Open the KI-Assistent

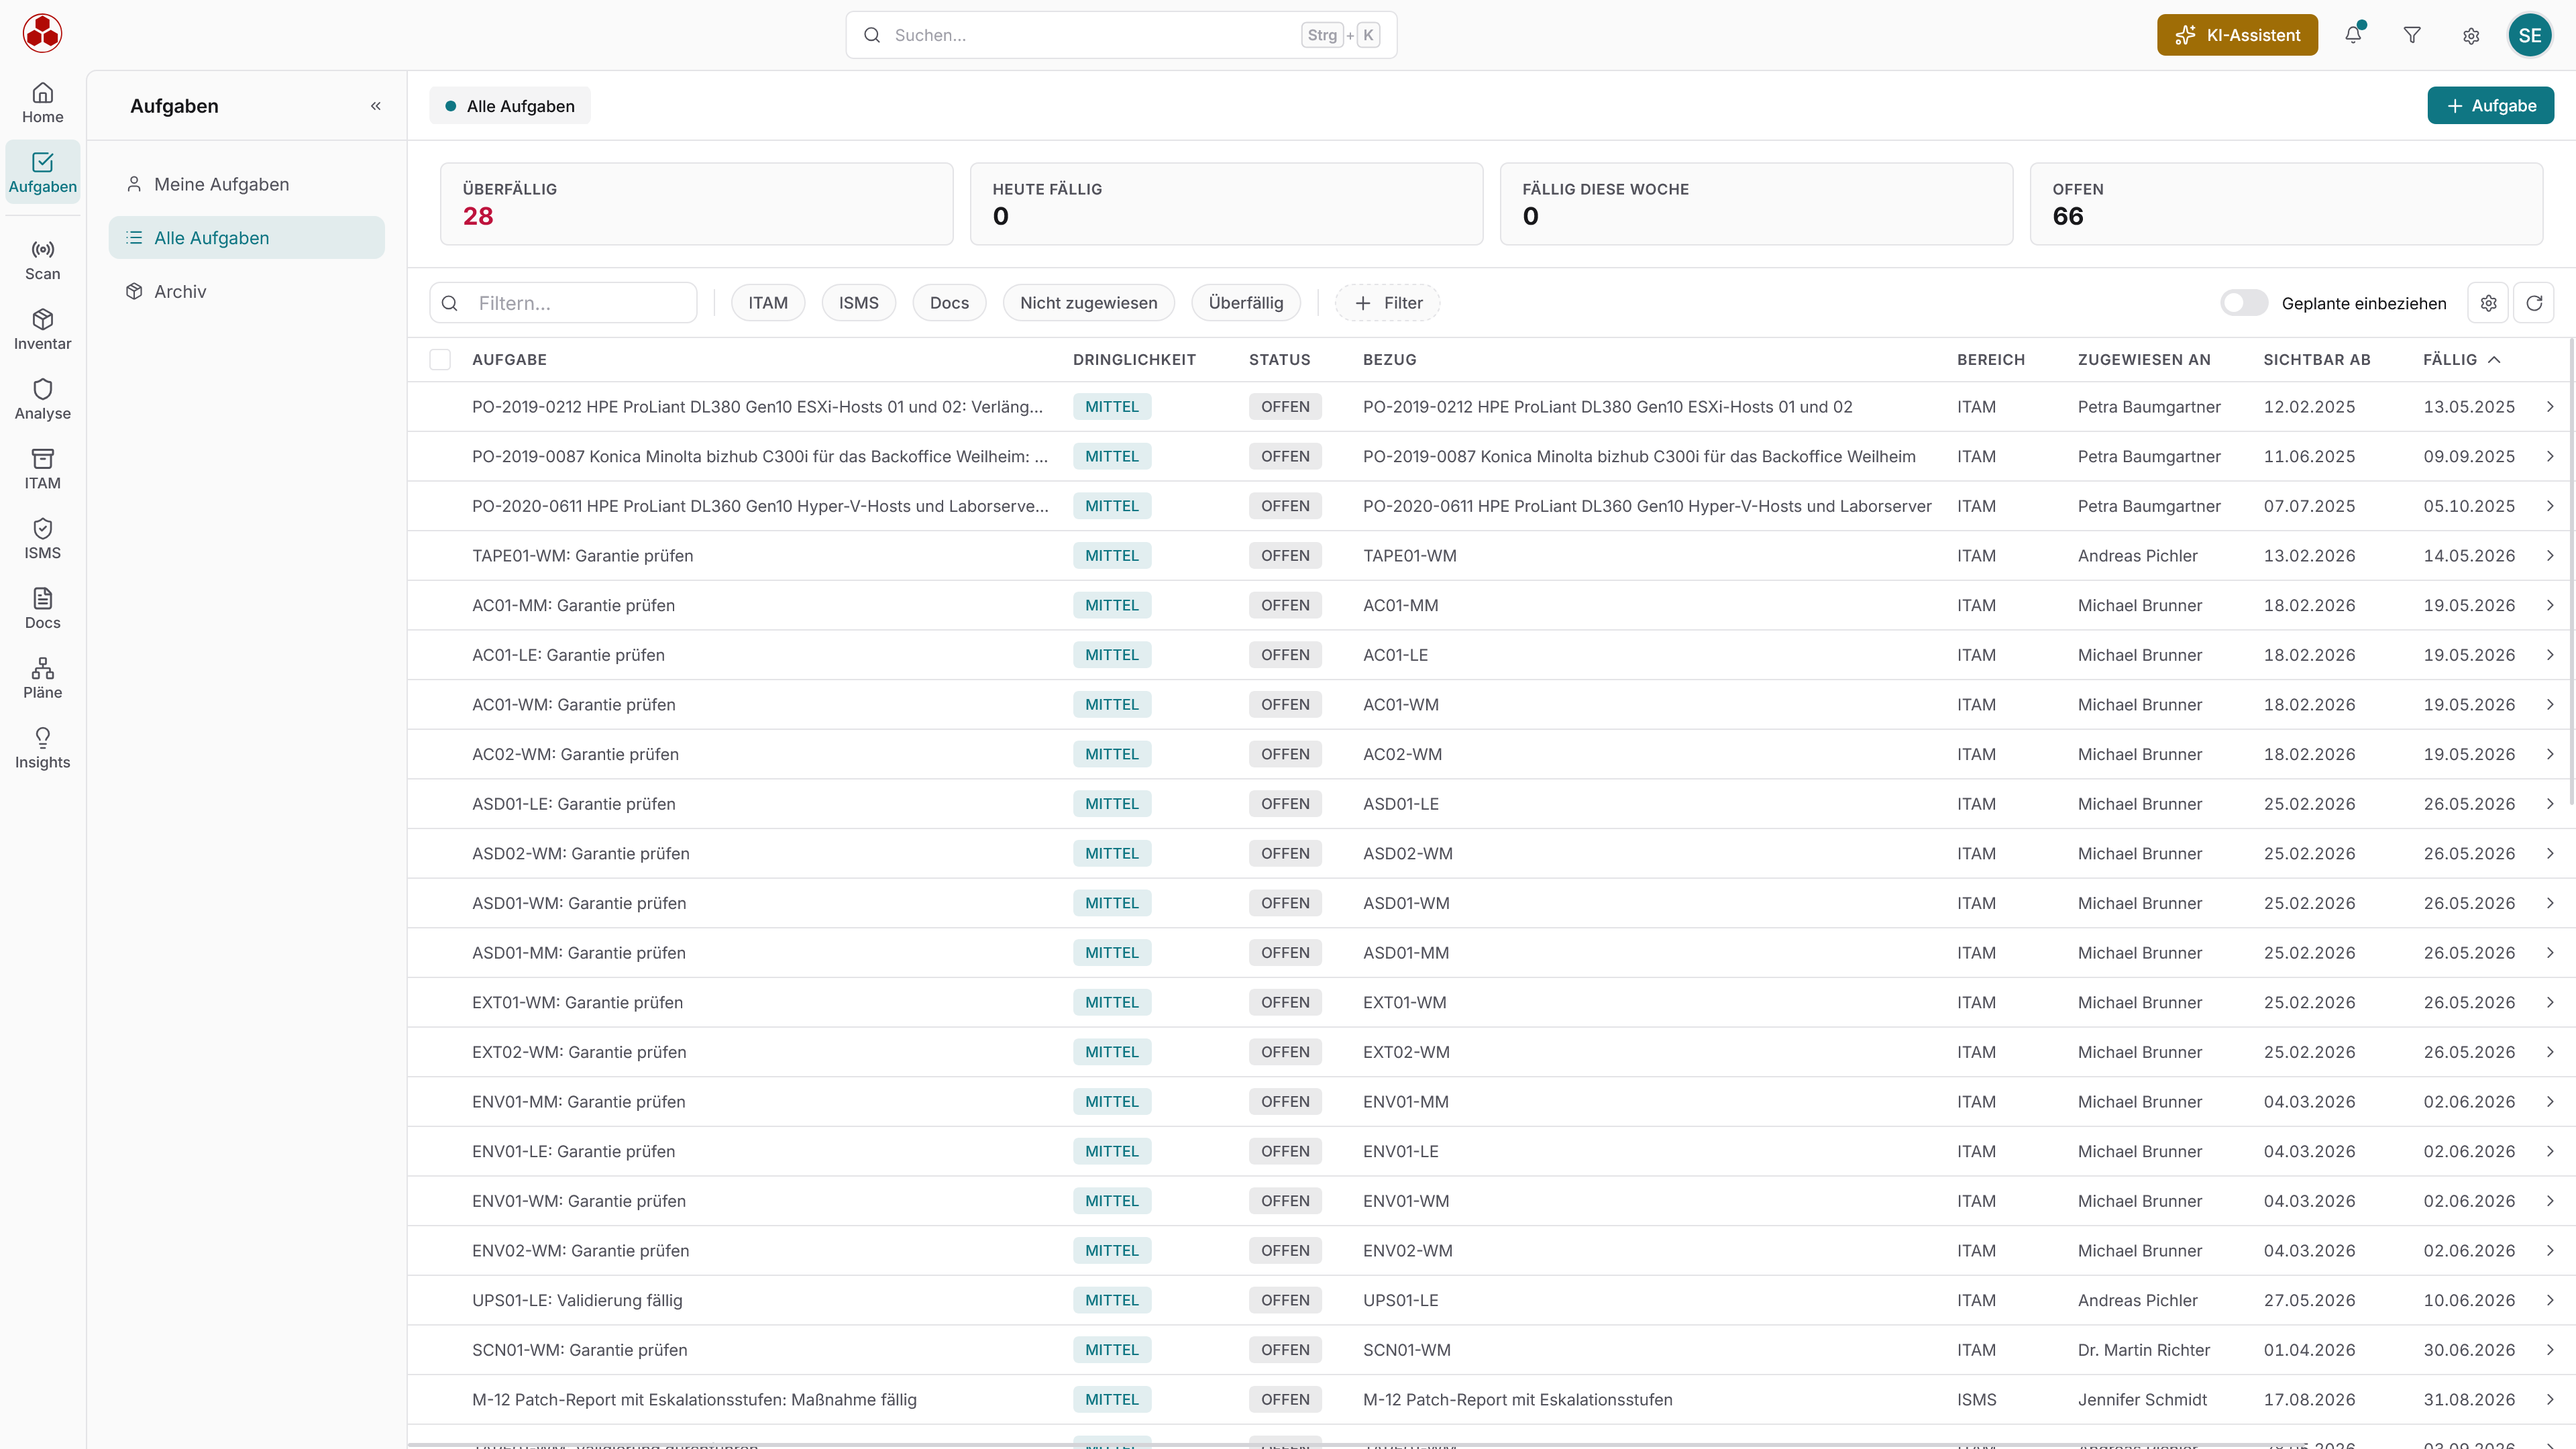[2237, 35]
